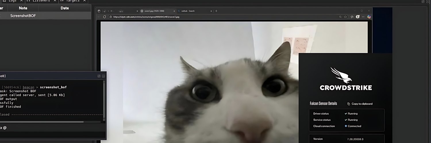This screenshot has width=431, height=143.
Task: Close the Logs tab
Action: (21, 1)
